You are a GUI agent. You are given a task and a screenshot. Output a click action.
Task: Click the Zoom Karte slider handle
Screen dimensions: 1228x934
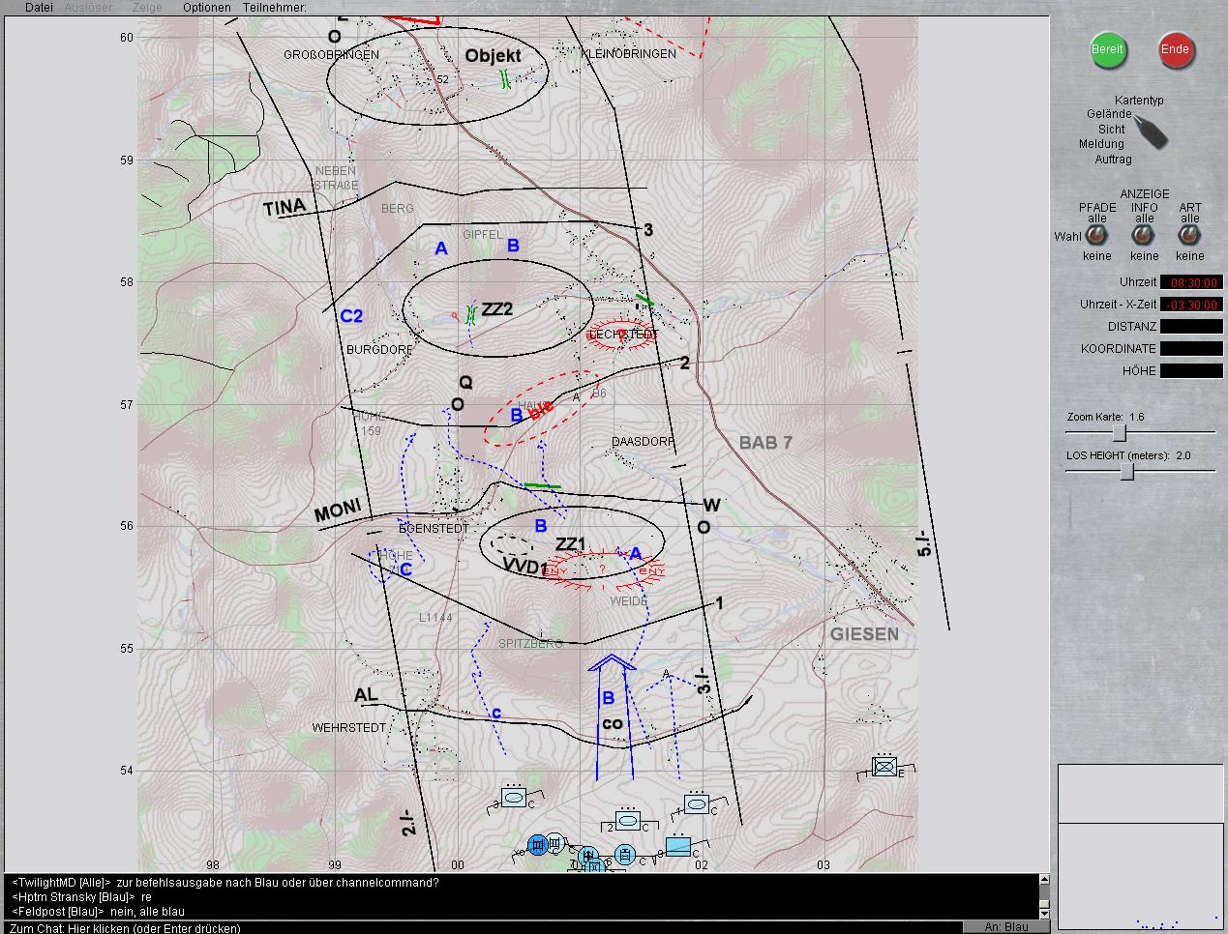coord(1119,432)
